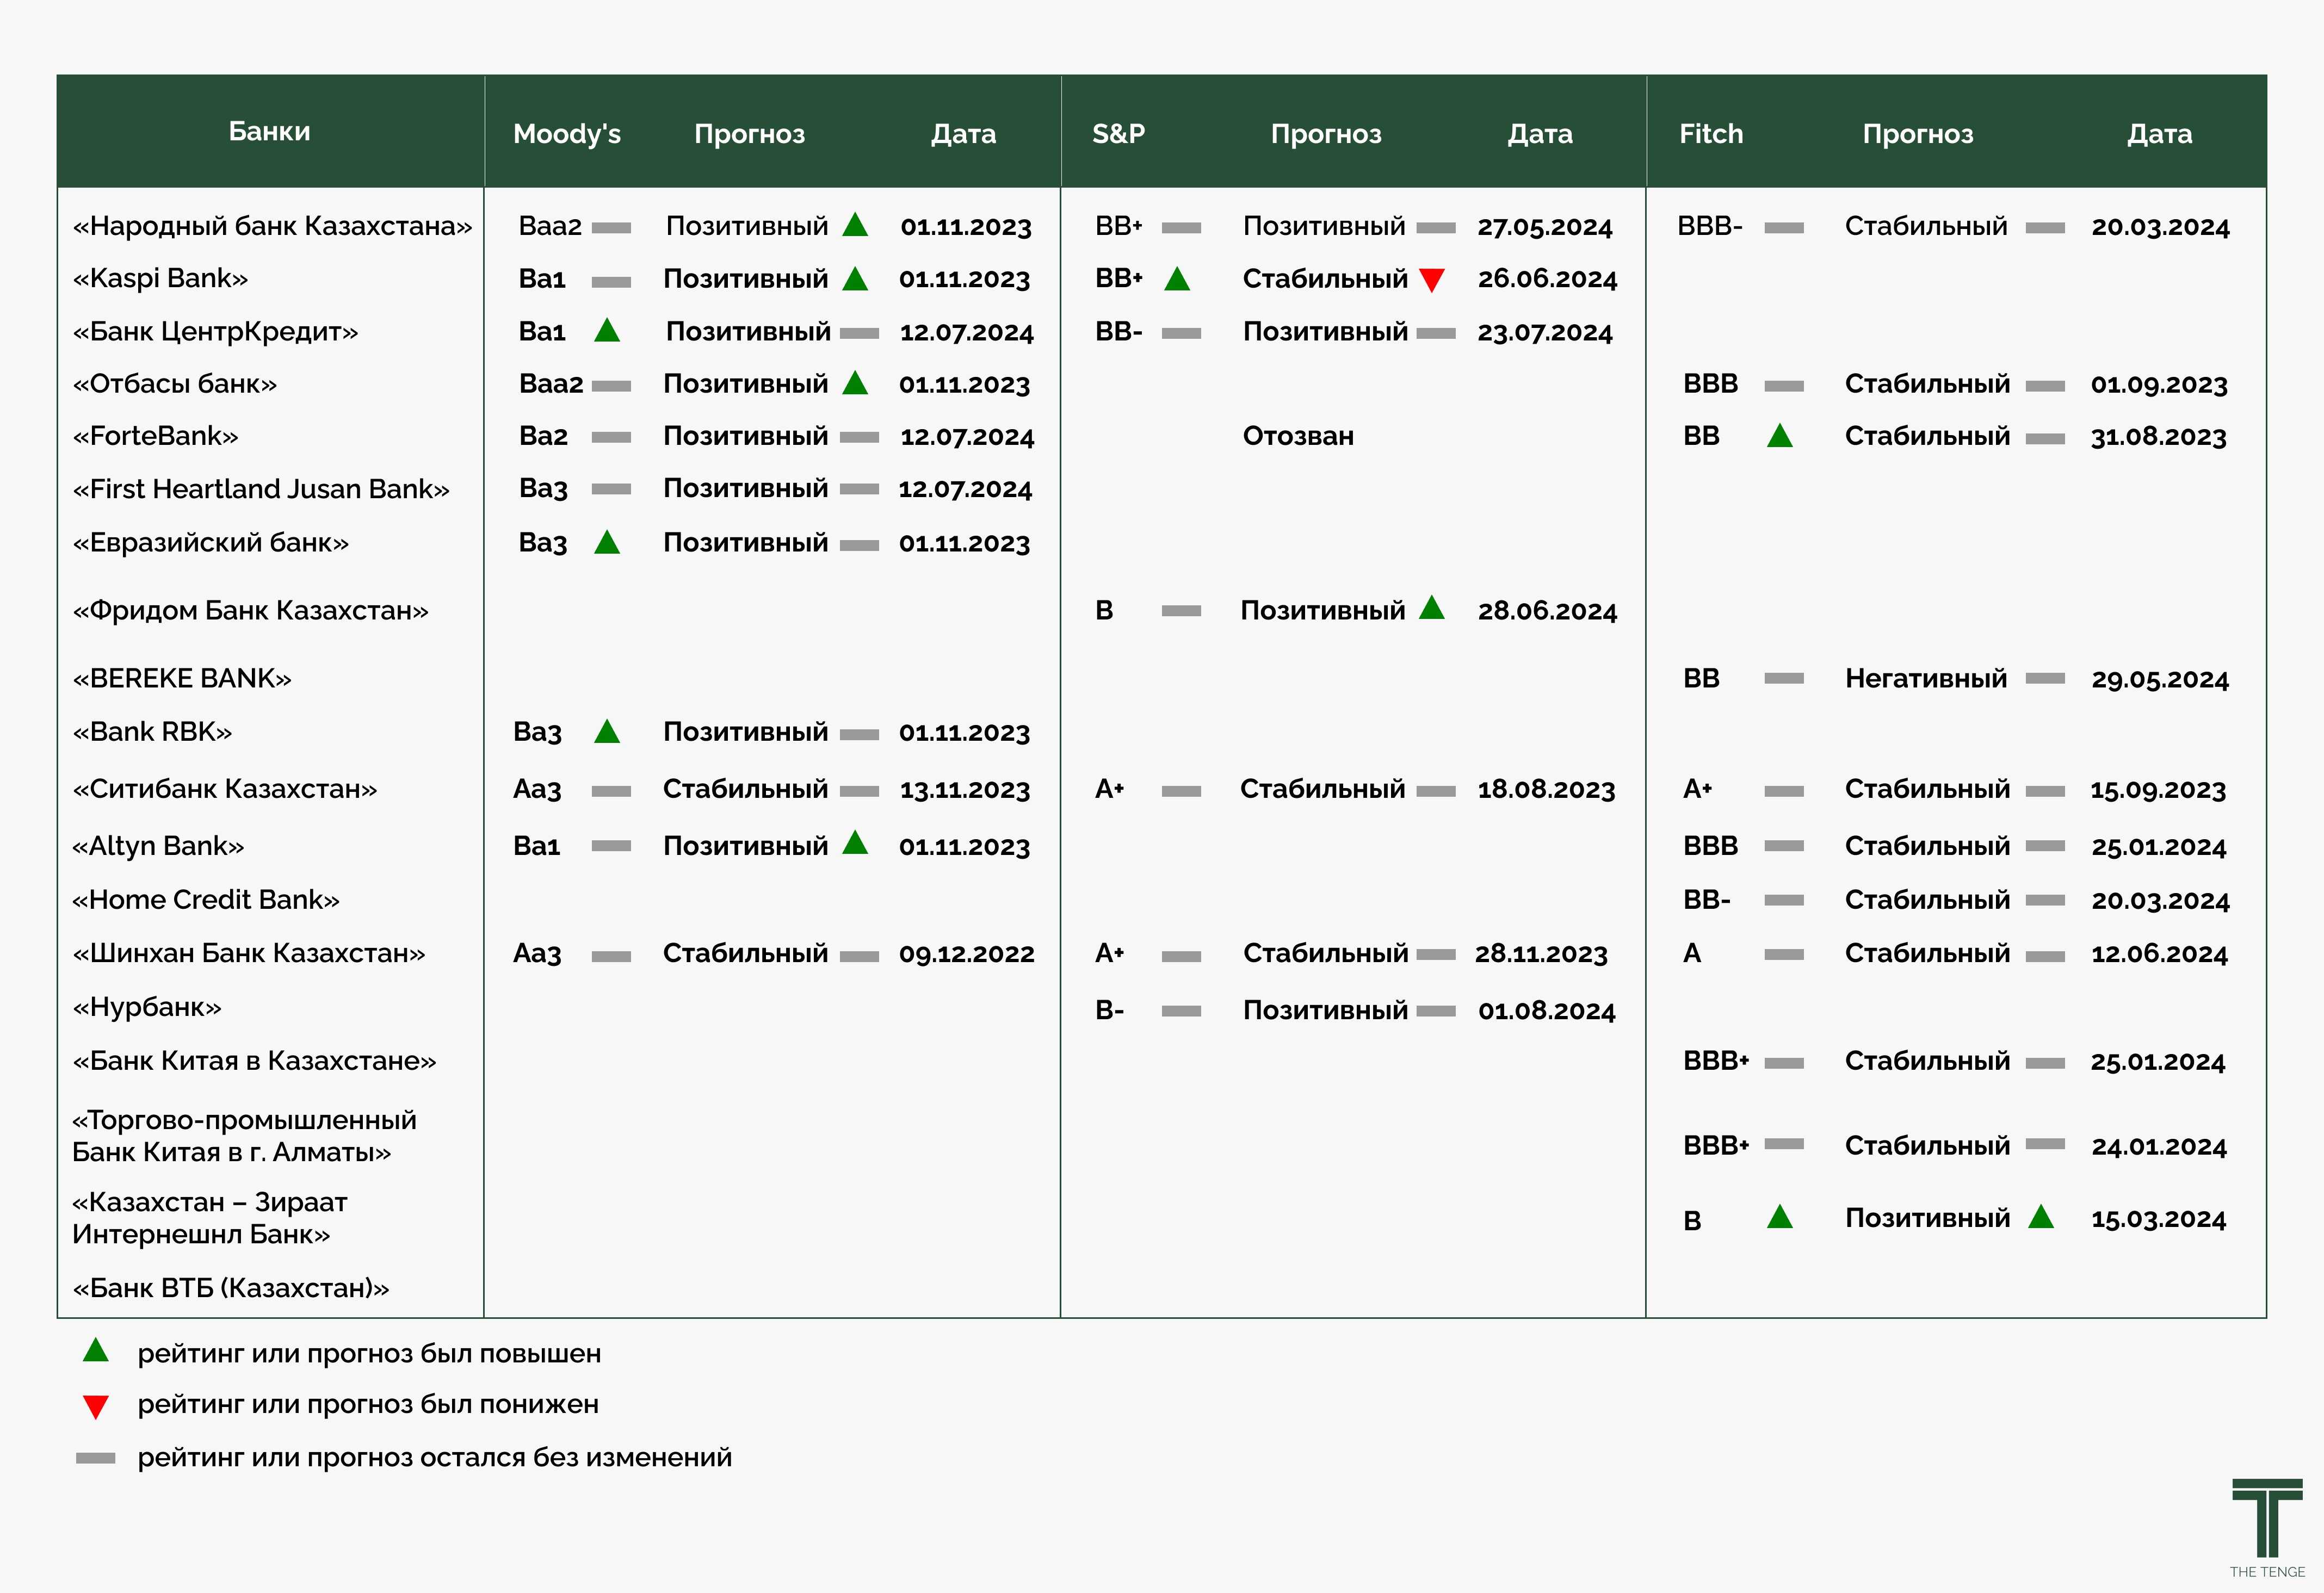Click gray bar beside Ситибанк Казахстан Aa3 rating
Image resolution: width=2324 pixels, height=1593 pixels.
coord(611,791)
